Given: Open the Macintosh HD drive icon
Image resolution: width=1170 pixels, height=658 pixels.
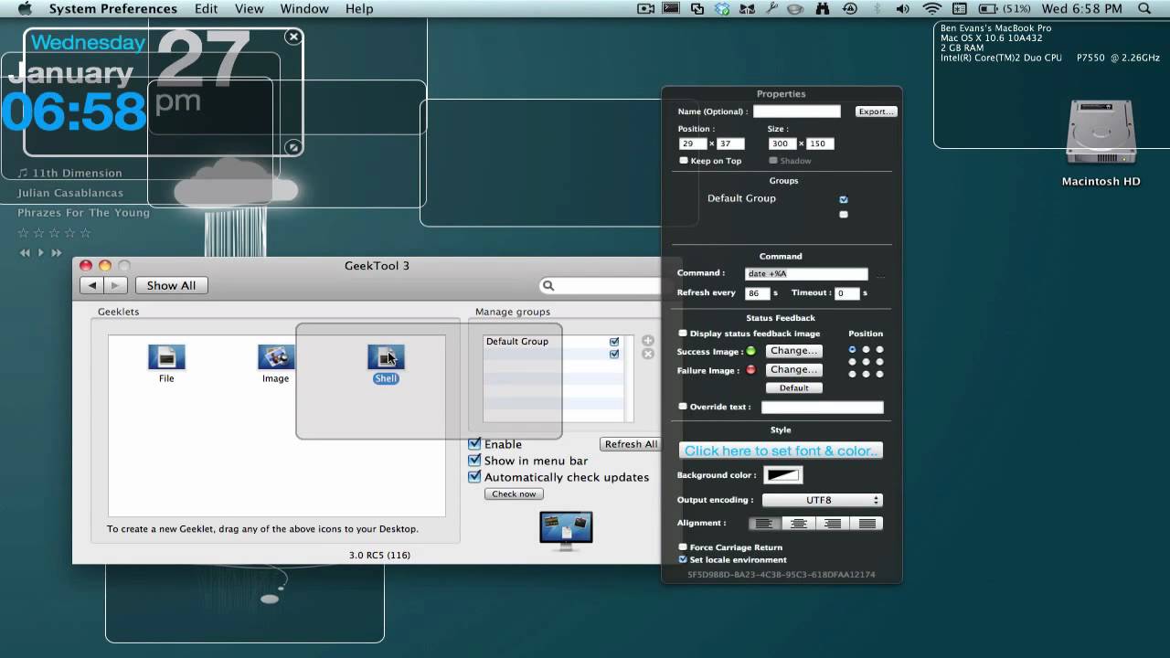Looking at the screenshot, I should [1101, 133].
